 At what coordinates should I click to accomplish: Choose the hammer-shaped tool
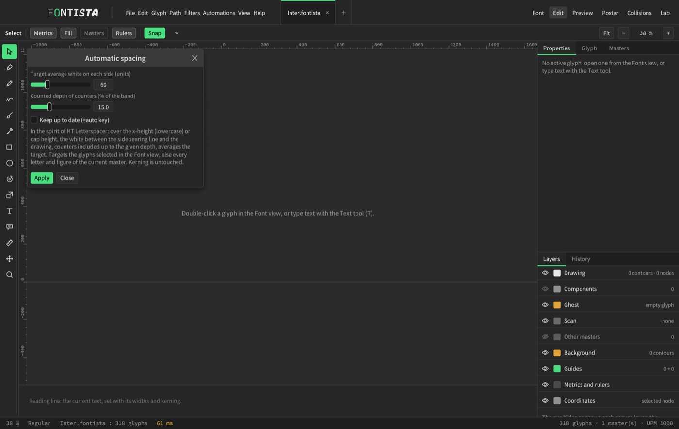tap(9, 131)
